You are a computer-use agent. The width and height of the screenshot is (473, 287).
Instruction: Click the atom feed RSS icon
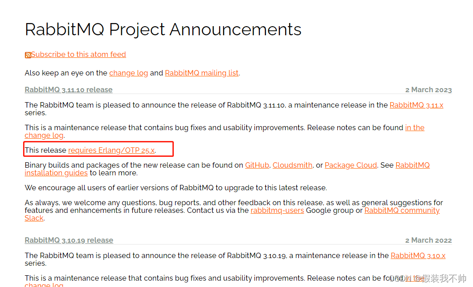[28, 55]
